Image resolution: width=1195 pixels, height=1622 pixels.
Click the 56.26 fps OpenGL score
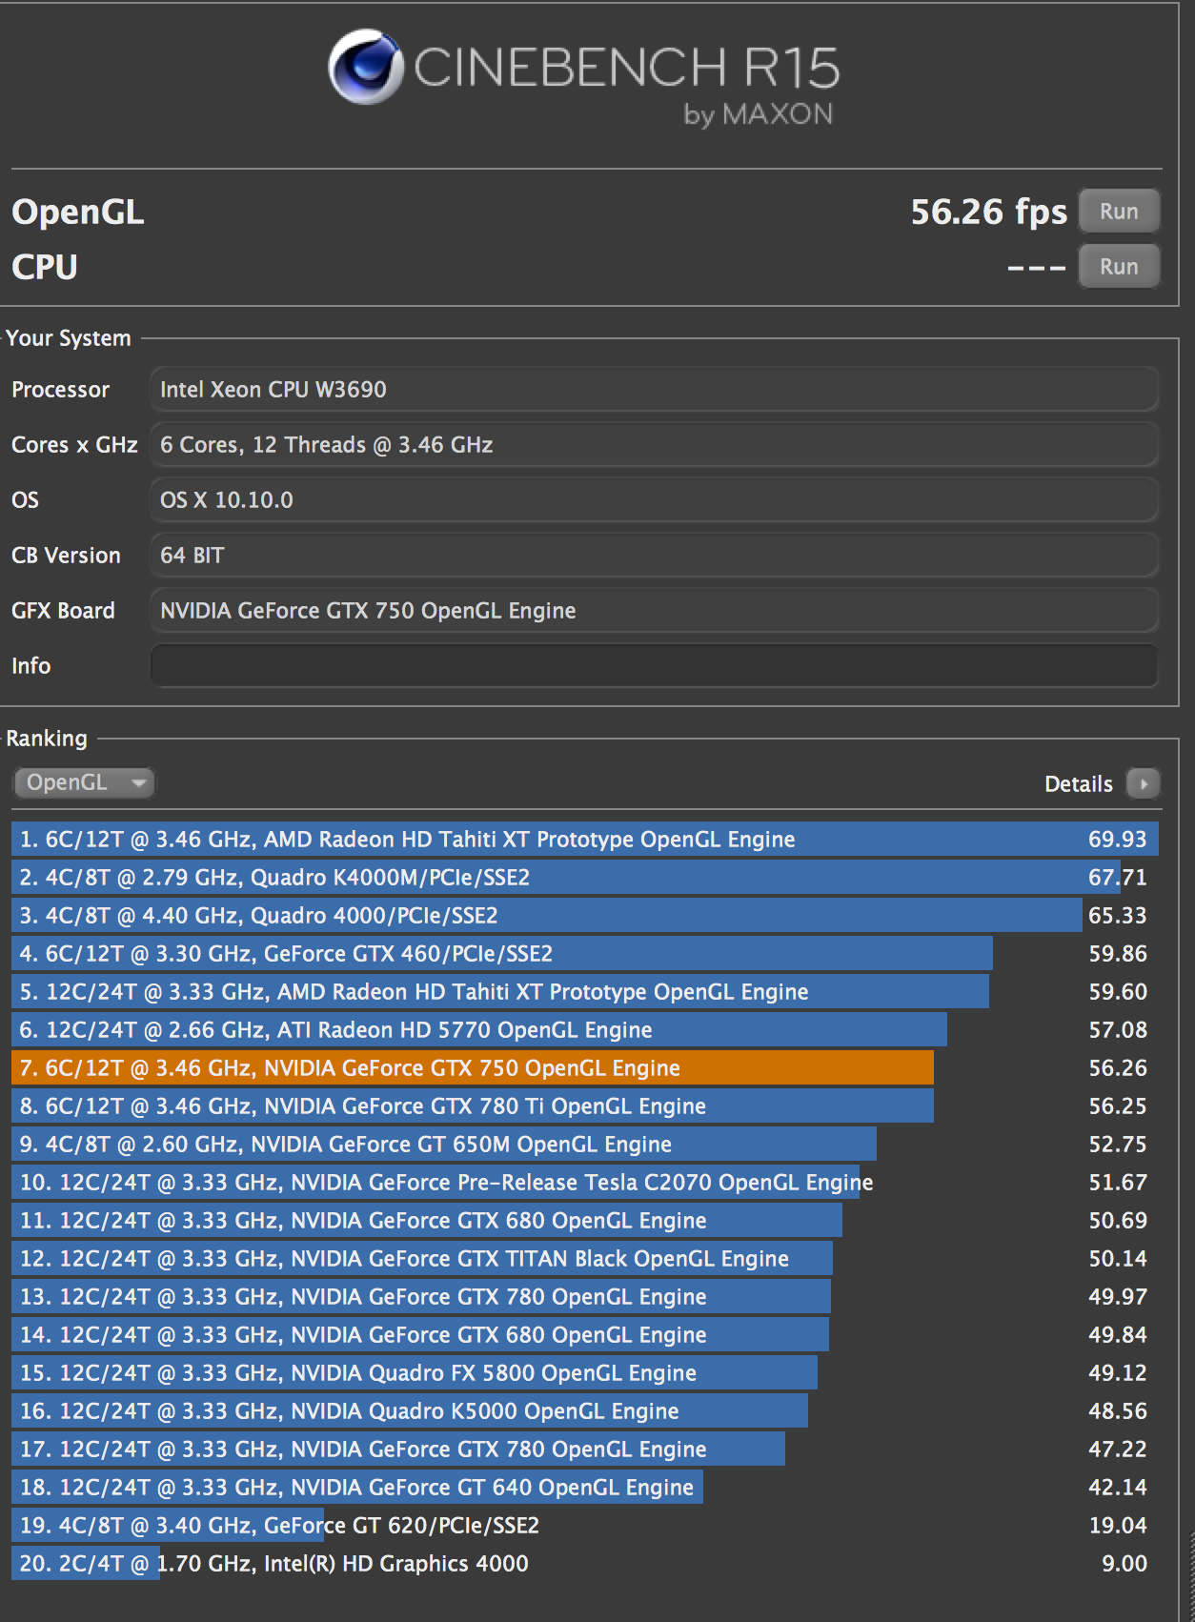click(x=988, y=212)
